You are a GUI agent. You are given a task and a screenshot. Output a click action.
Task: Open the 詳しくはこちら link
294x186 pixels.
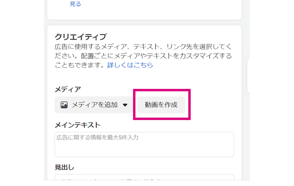coord(130,65)
